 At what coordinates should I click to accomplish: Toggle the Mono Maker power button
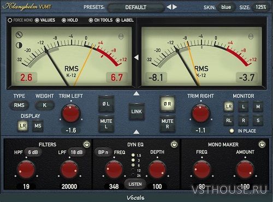point(262,145)
